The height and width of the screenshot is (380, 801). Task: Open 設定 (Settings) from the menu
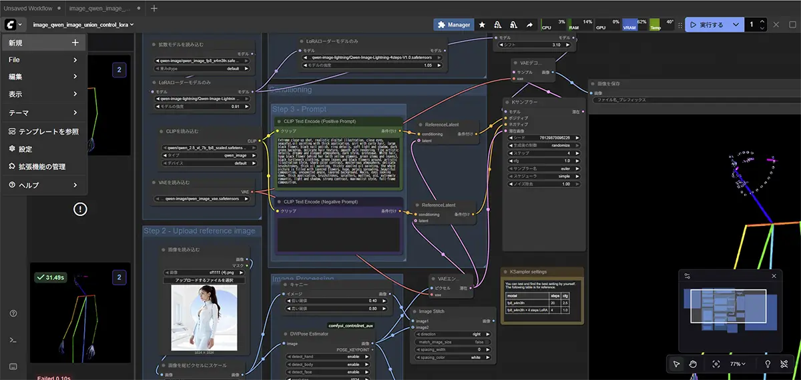pyautogui.click(x=25, y=149)
